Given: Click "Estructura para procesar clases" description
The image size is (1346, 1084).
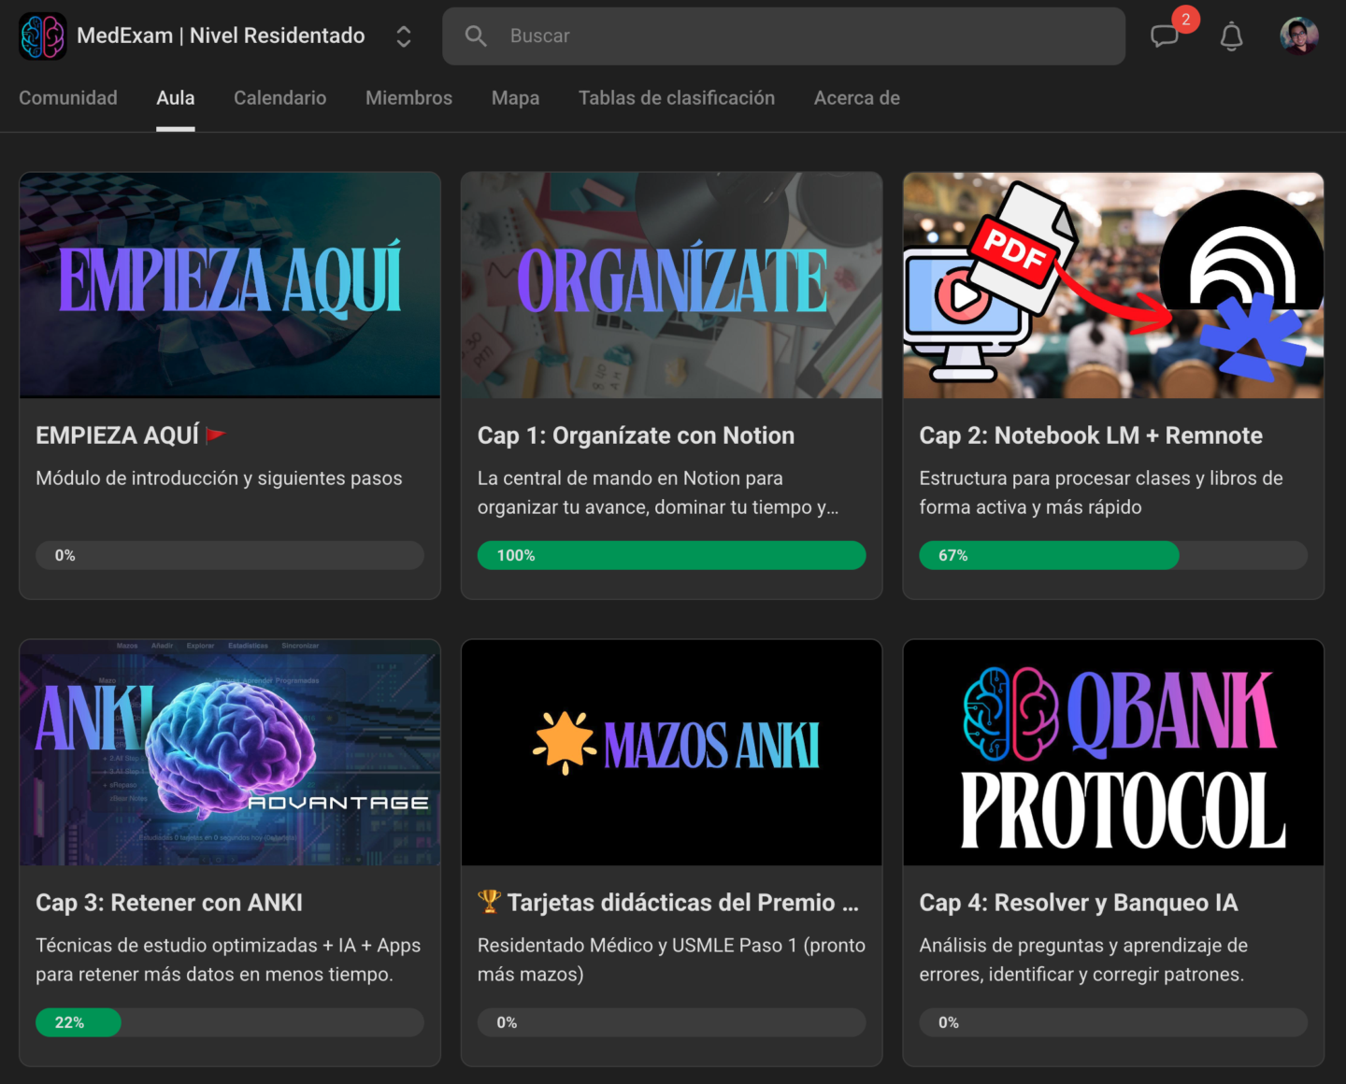Looking at the screenshot, I should click(x=1101, y=492).
